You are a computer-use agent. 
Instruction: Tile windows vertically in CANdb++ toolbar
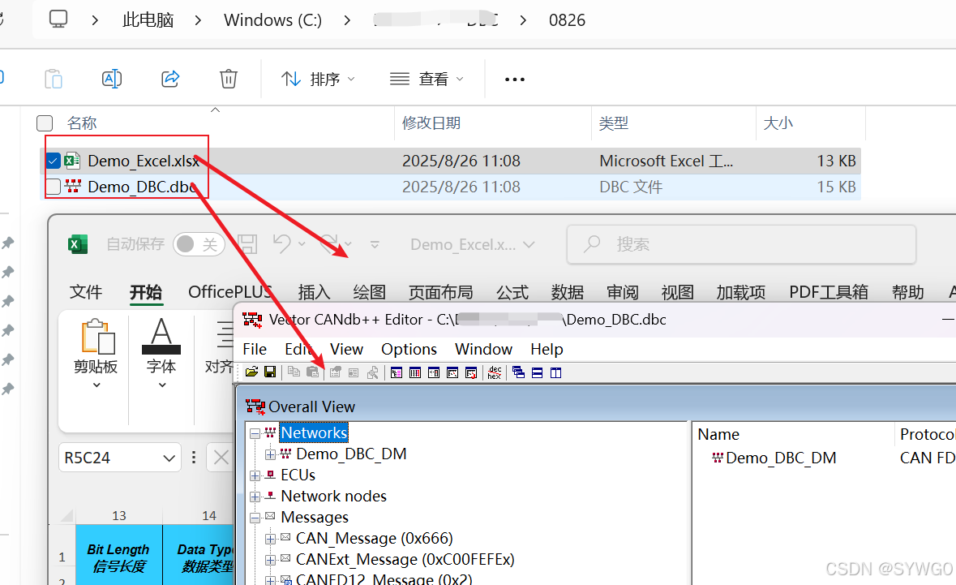555,372
